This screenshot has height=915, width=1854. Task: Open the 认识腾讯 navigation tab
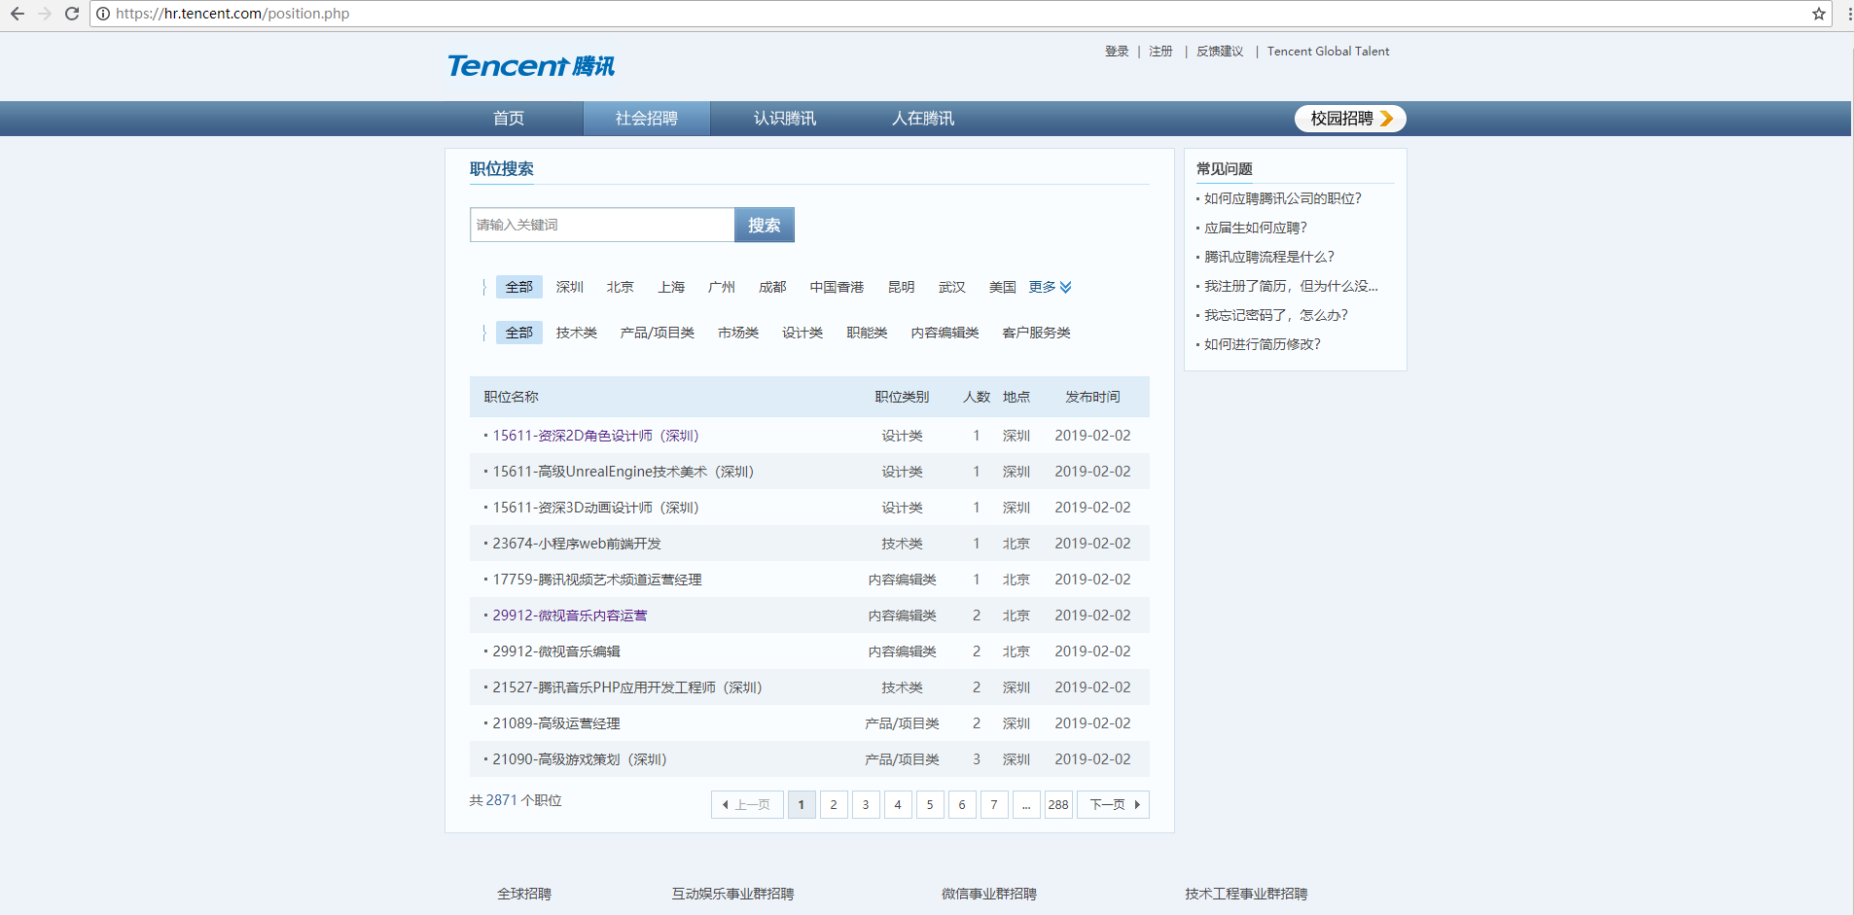(x=785, y=119)
